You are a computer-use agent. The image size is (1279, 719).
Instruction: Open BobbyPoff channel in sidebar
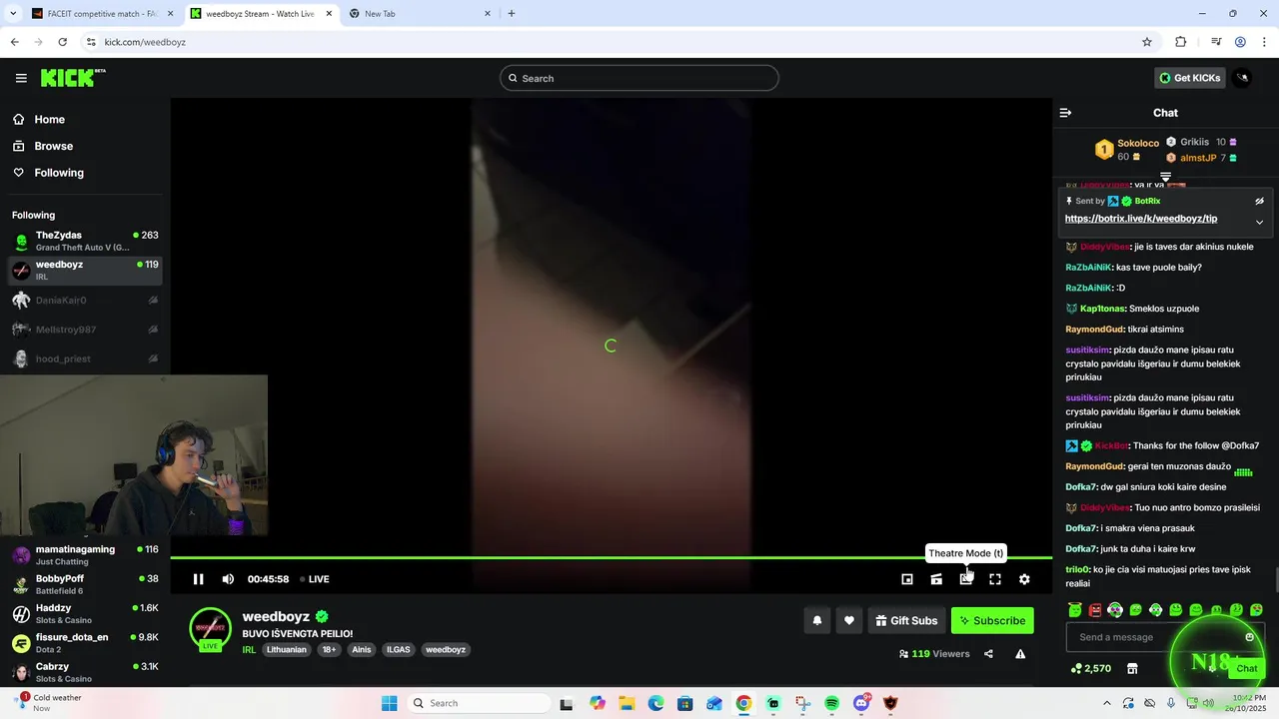tap(85, 584)
